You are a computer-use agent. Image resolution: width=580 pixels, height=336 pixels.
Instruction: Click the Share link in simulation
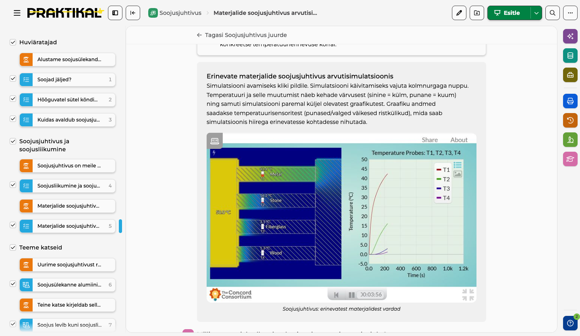click(x=430, y=140)
